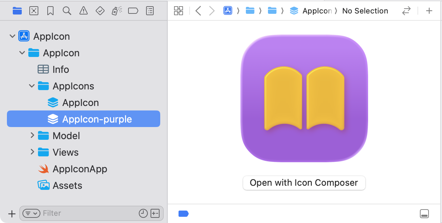Collapse the AppIcons folder
This screenshot has width=442, height=223.
click(x=32, y=86)
